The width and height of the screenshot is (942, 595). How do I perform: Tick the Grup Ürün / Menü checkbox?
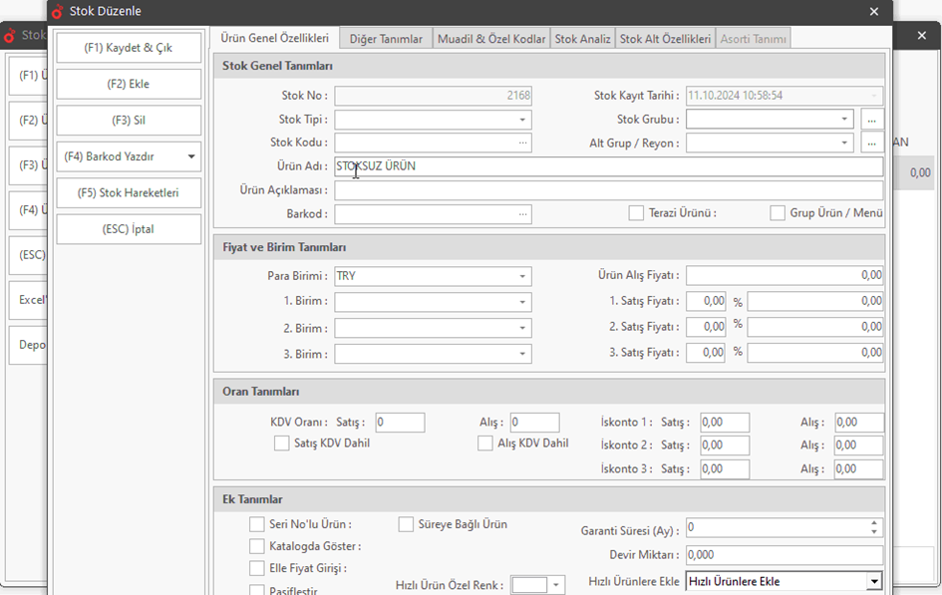tap(778, 213)
